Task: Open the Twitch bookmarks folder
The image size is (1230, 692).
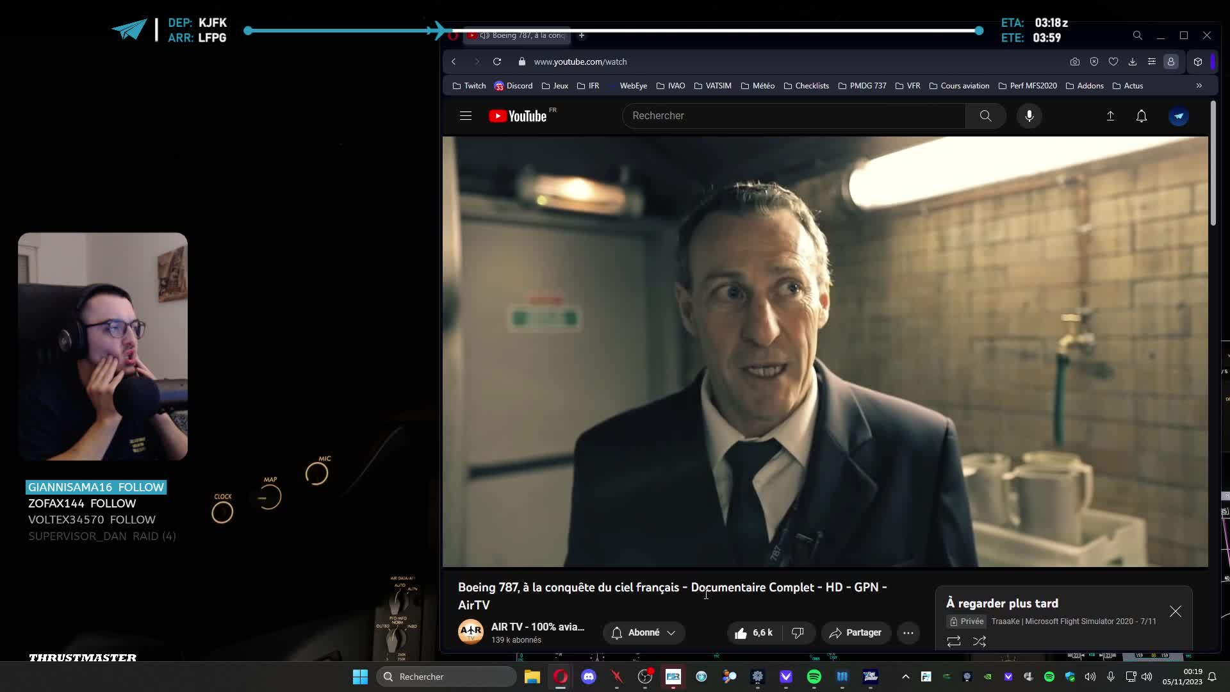Action: [469, 86]
